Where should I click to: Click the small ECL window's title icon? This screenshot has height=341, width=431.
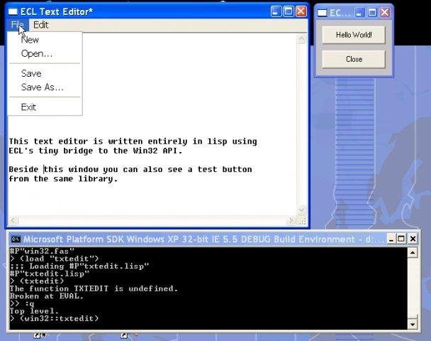pyautogui.click(x=323, y=12)
